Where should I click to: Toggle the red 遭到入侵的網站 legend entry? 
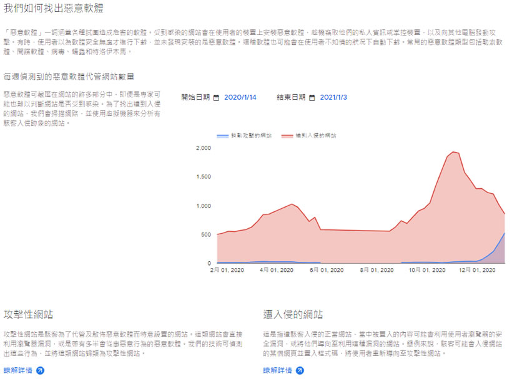tap(309, 135)
